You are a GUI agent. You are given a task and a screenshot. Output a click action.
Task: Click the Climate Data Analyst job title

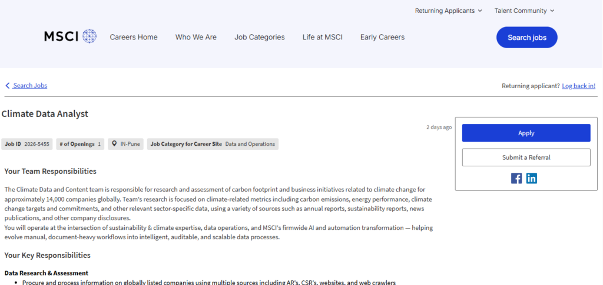point(45,114)
